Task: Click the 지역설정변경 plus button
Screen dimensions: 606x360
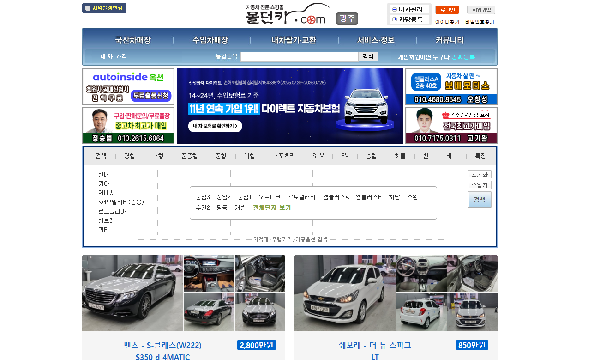Action: (104, 8)
